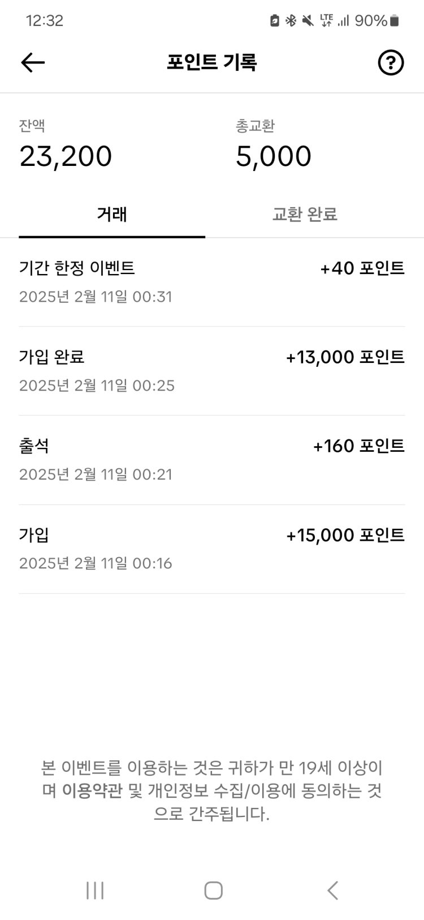Tap the 포인트 기록 page title

click(x=212, y=62)
